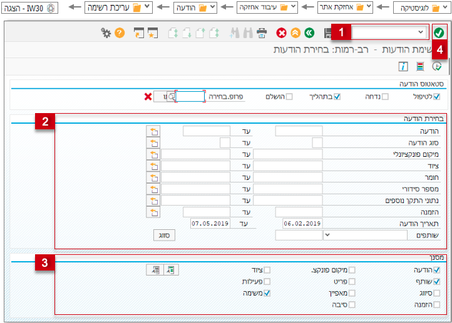Viewport: 452px width, 323px height.
Task: Expand the שותפים partner dropdown
Action: [327, 235]
